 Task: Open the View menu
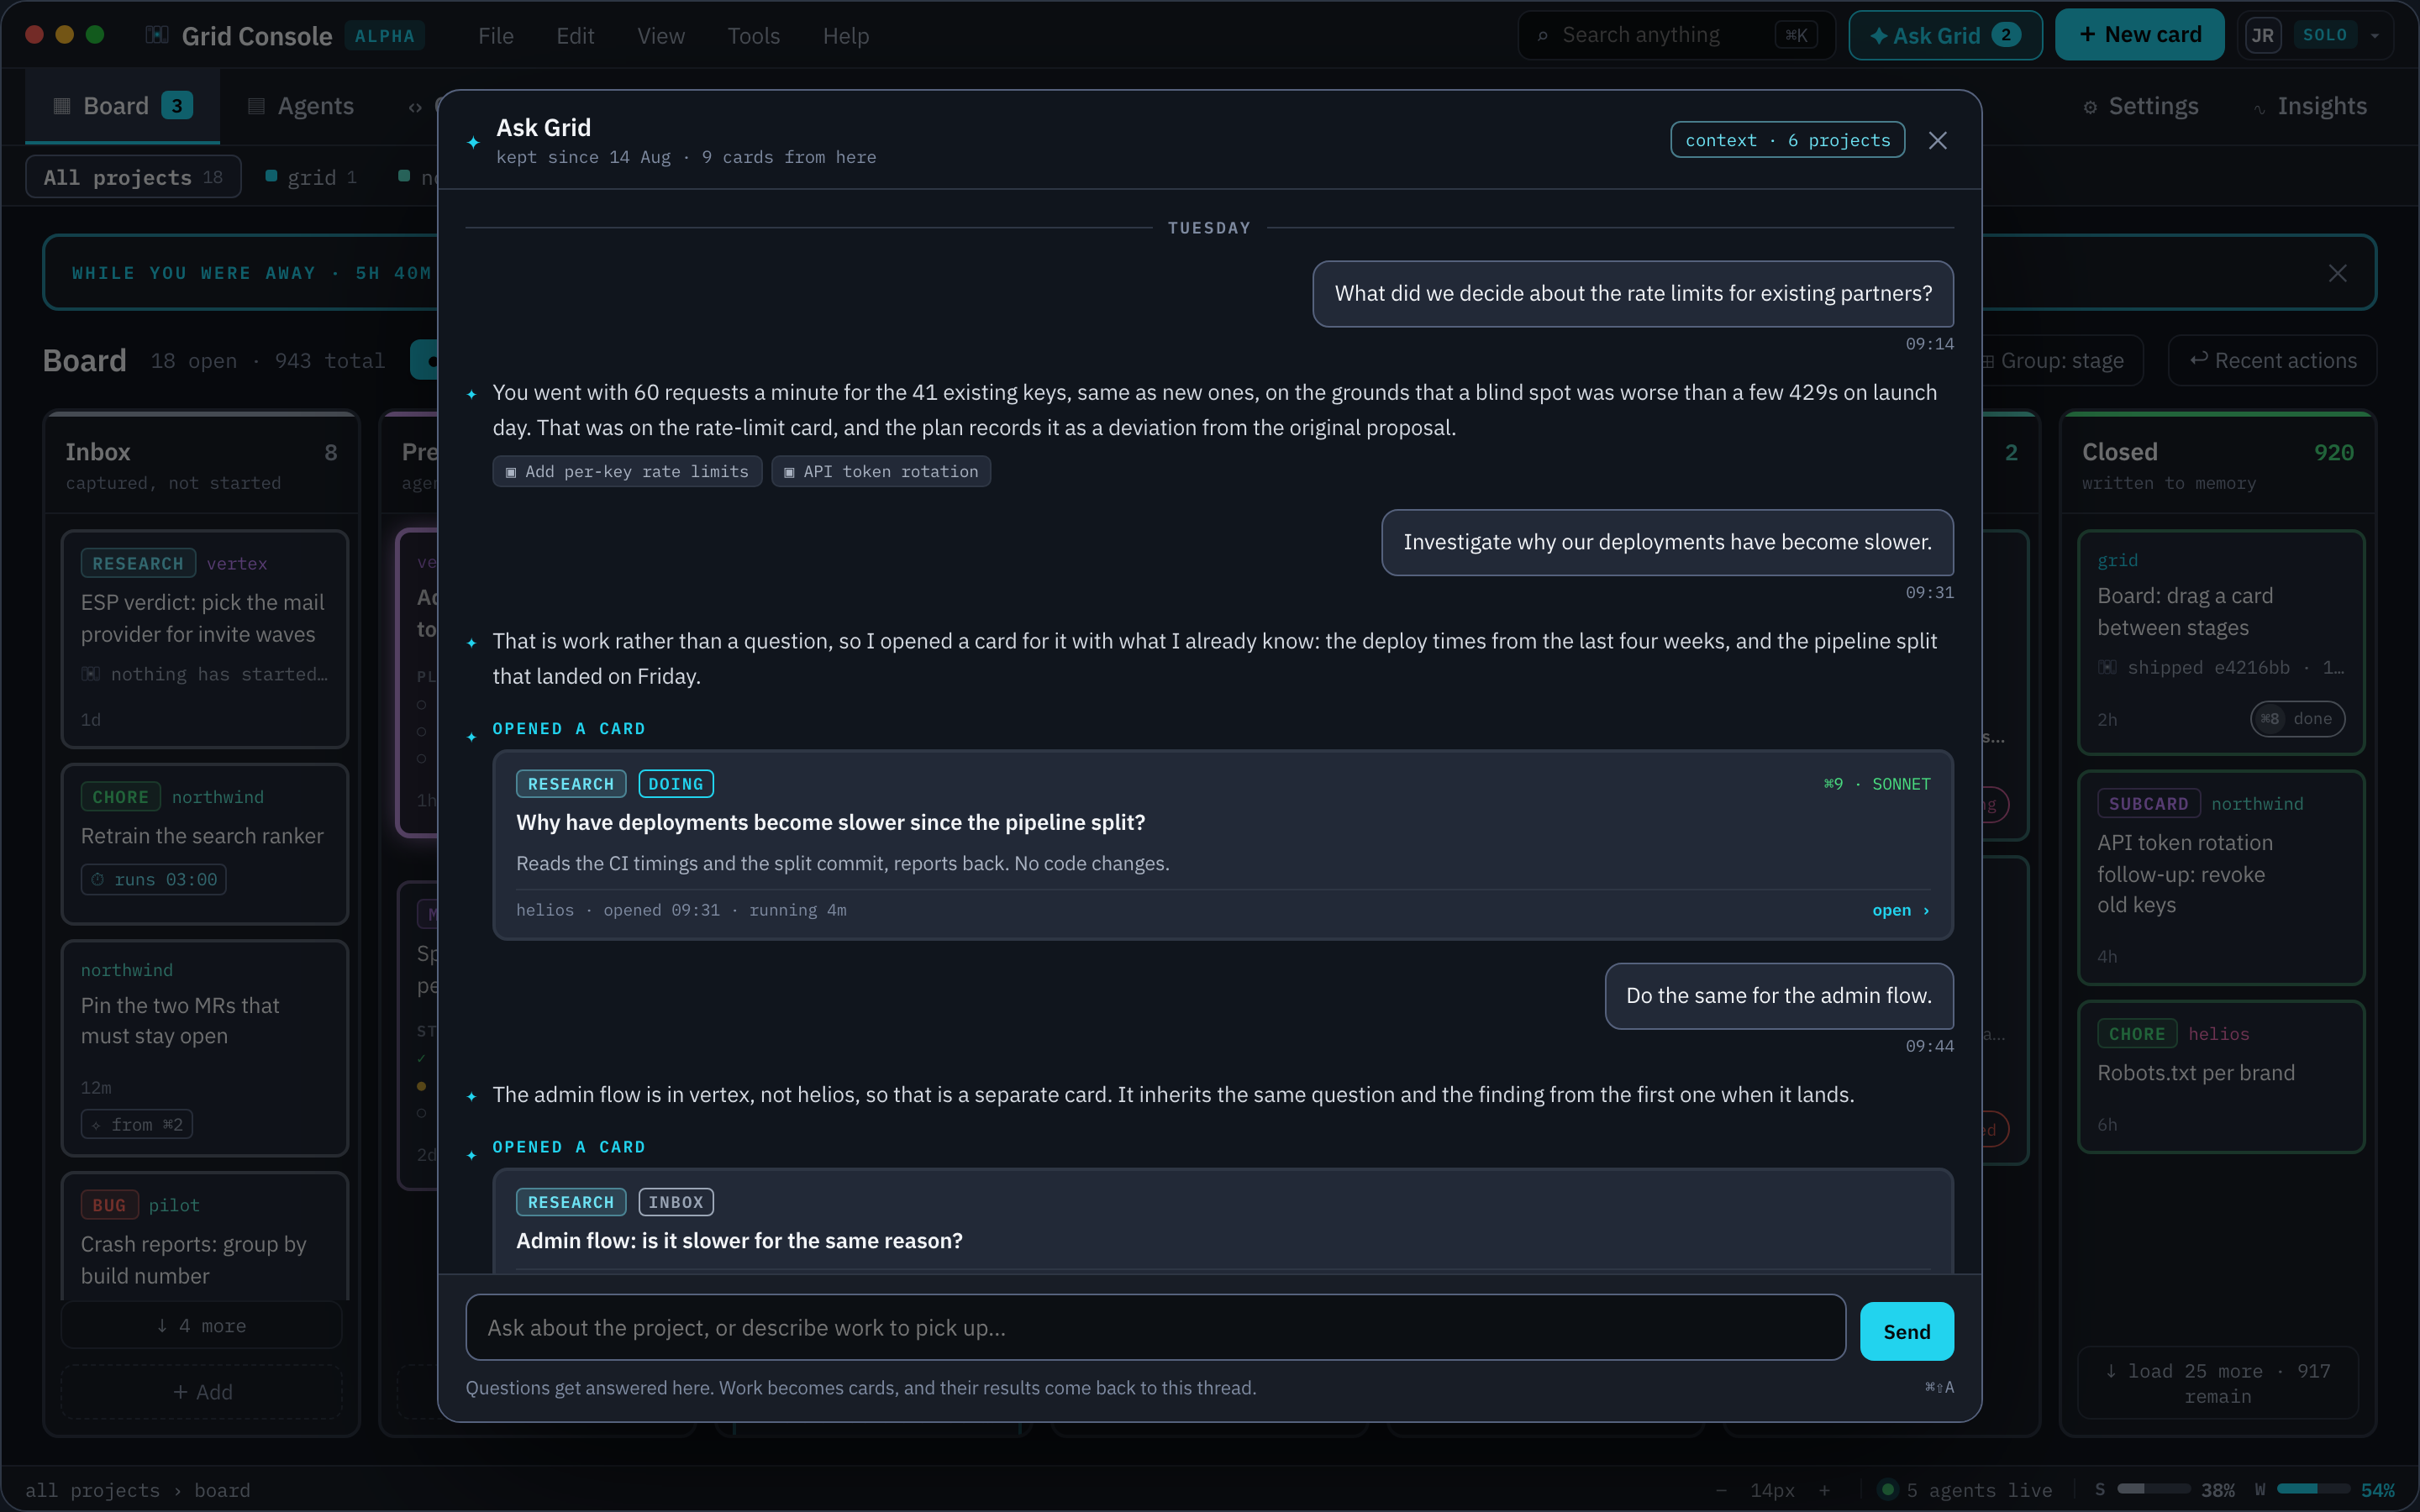(661, 35)
